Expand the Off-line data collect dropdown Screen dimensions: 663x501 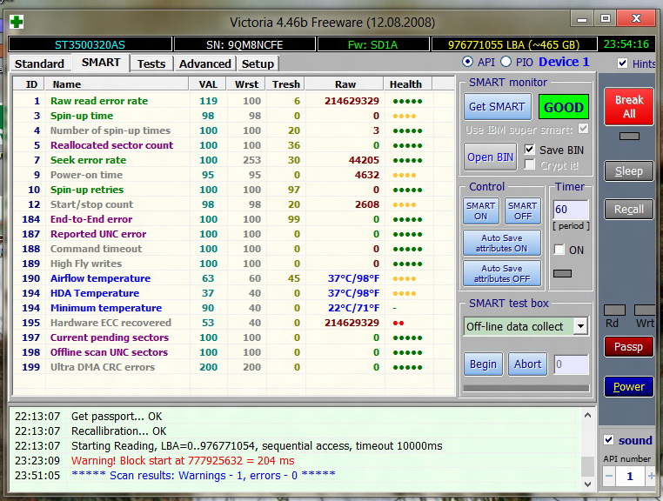coord(580,326)
